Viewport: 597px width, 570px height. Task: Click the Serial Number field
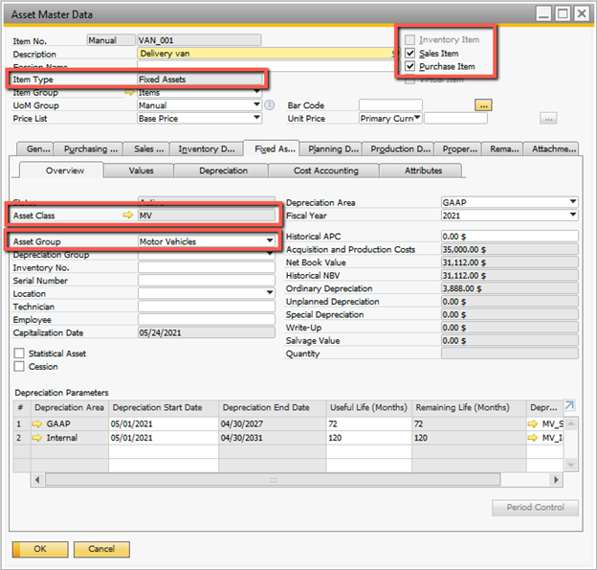pyautogui.click(x=207, y=281)
